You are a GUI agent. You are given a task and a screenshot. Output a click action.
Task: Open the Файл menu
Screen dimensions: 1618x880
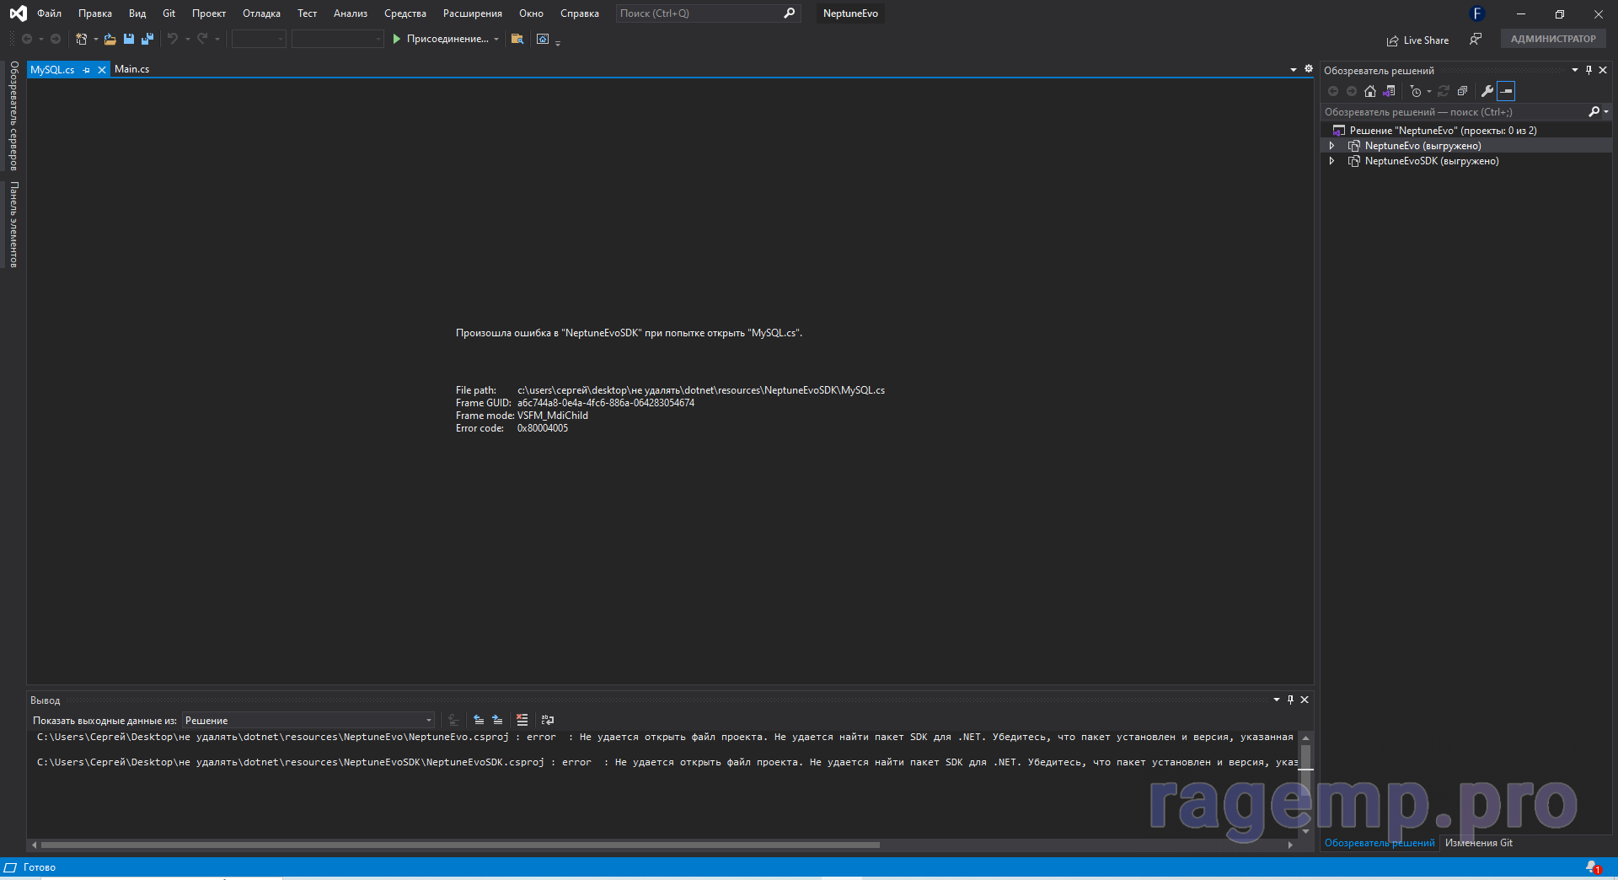[49, 13]
